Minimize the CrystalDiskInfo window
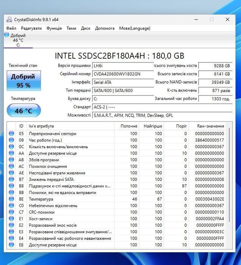This screenshot has height=265, width=241. click(196, 19)
